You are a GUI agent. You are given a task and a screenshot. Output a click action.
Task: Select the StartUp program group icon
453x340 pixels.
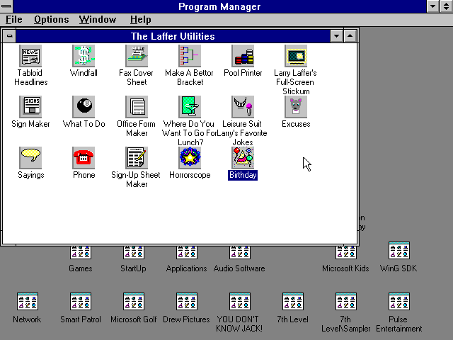point(134,253)
